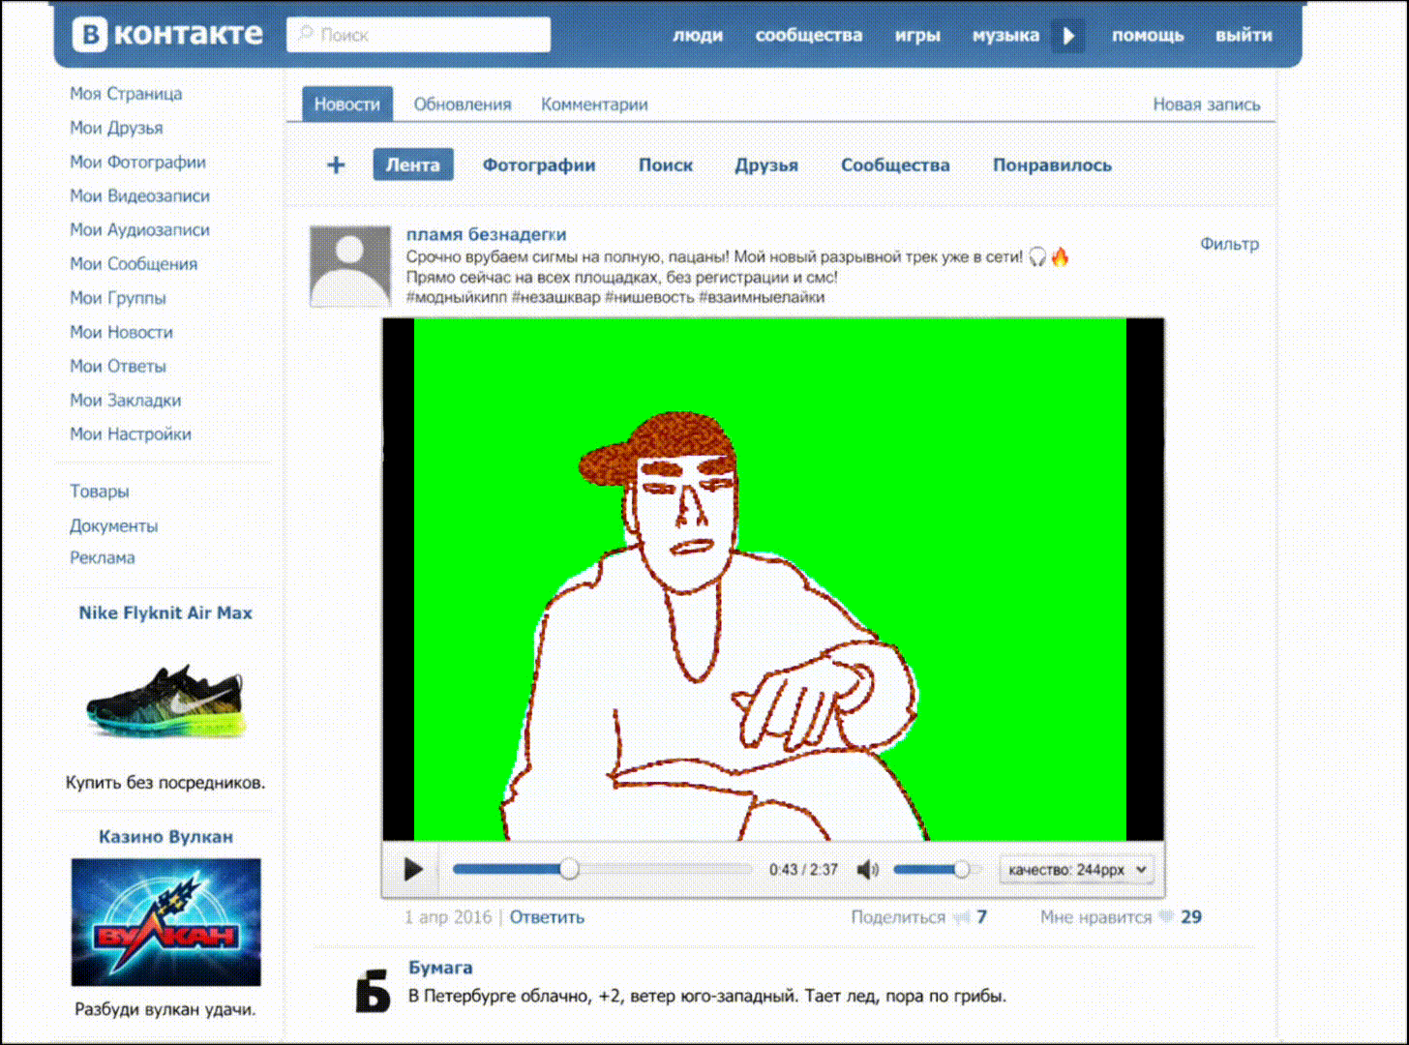Switch to the Комментарии tab

pos(594,104)
